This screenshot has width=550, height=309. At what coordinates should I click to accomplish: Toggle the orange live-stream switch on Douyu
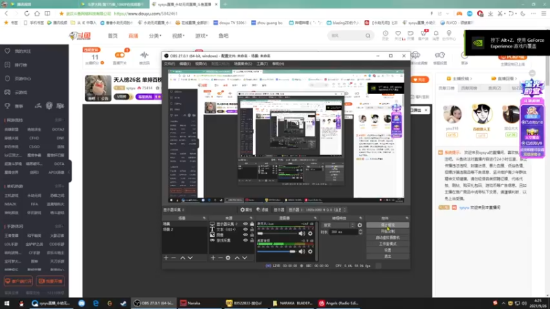point(120,55)
